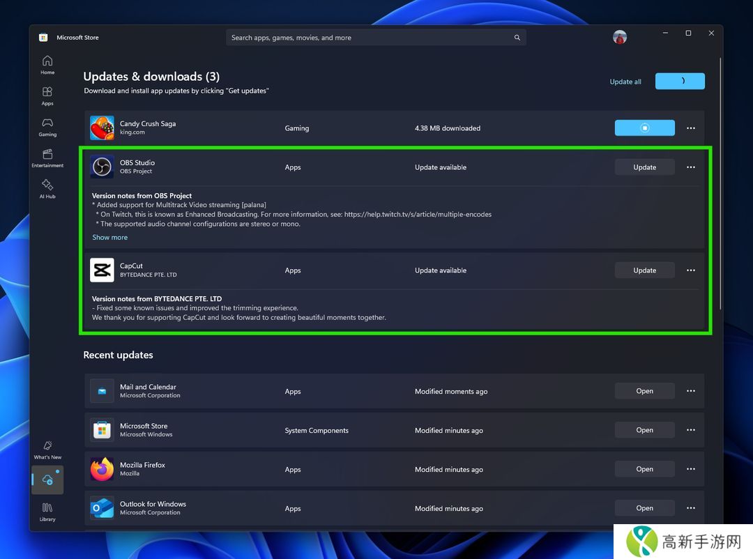The width and height of the screenshot is (753, 559).
Task: Open the Gaming section icon
Action: point(47,126)
